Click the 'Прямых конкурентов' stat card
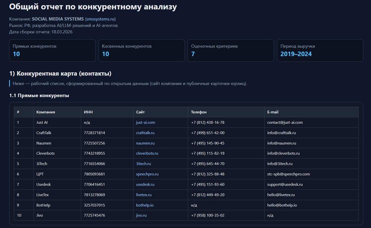 click(x=52, y=50)
